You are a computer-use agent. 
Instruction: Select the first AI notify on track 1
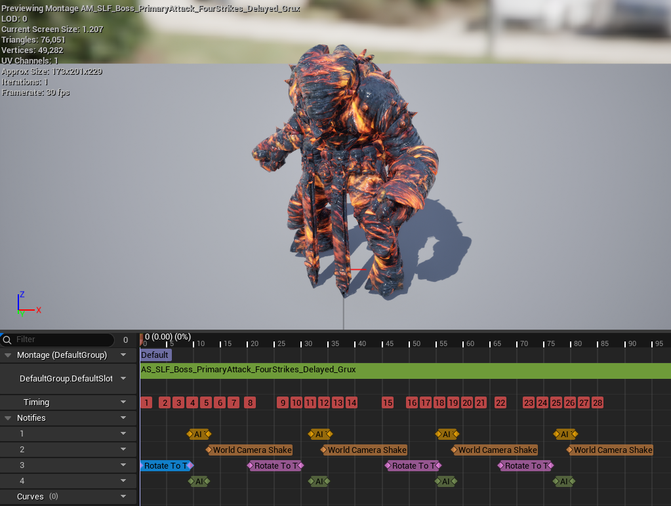[198, 434]
